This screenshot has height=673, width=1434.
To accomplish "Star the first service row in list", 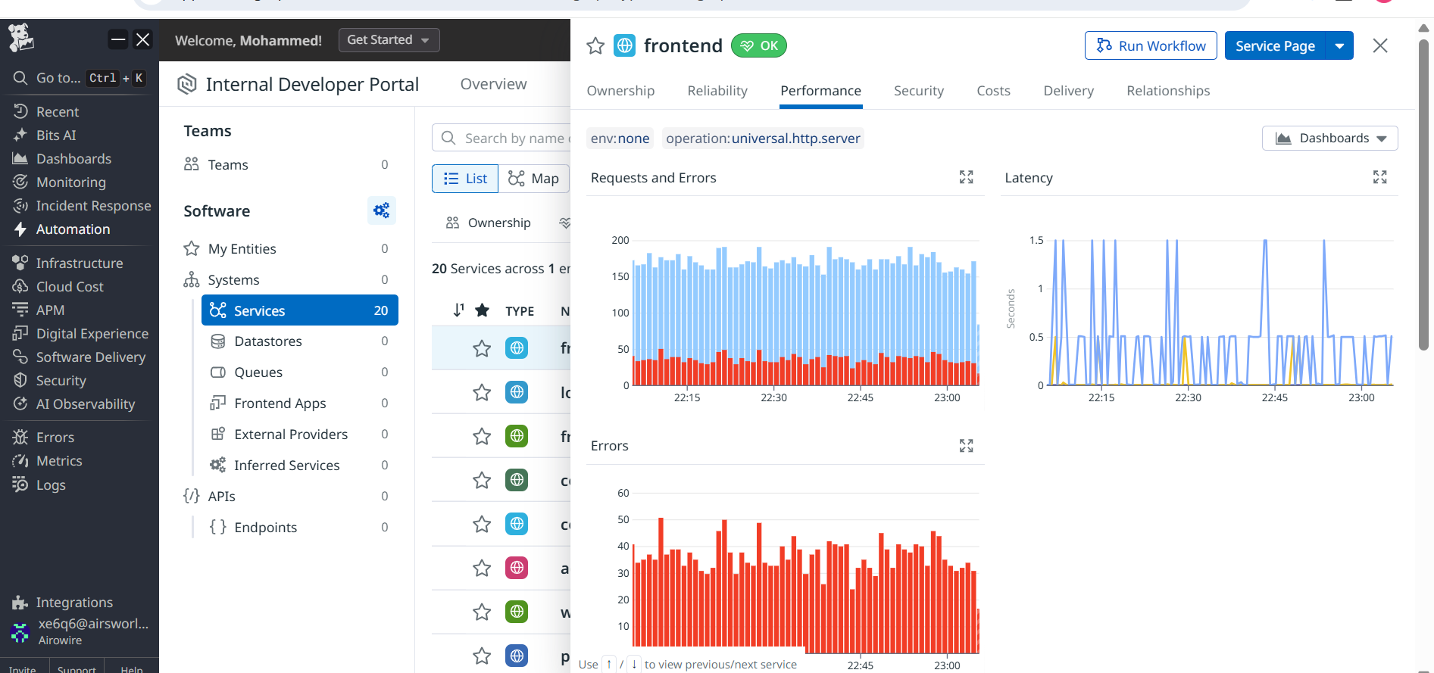I will [x=482, y=348].
